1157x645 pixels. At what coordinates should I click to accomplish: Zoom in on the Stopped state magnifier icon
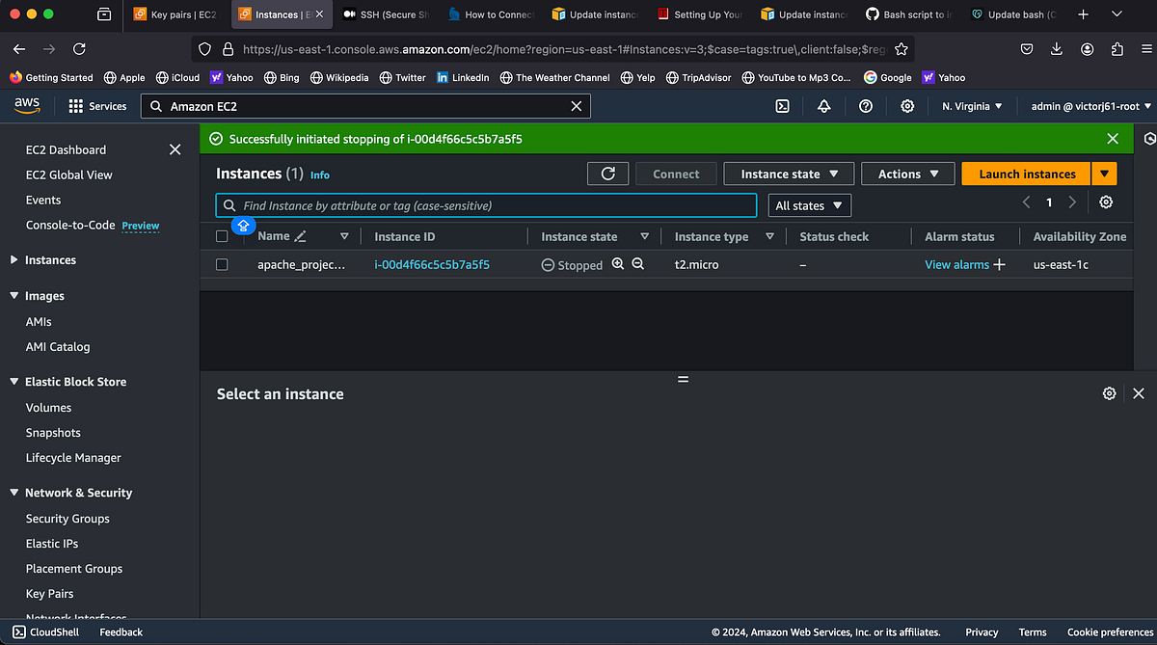point(618,263)
